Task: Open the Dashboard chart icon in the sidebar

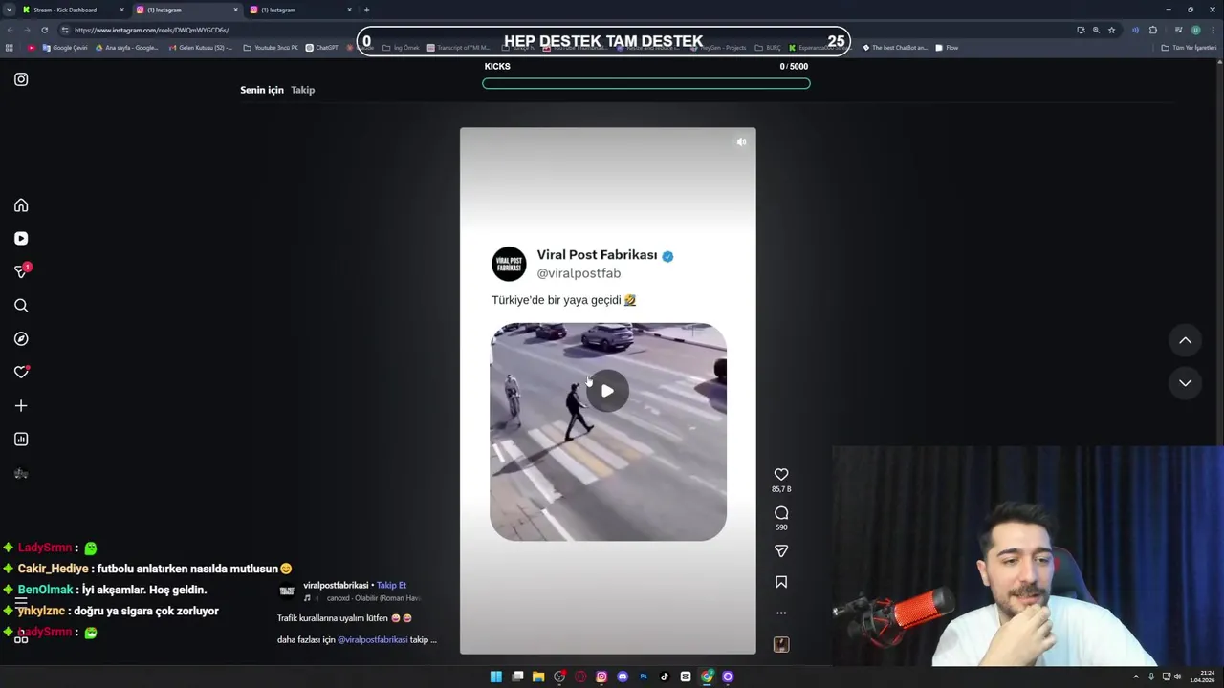Action: [x=21, y=440]
